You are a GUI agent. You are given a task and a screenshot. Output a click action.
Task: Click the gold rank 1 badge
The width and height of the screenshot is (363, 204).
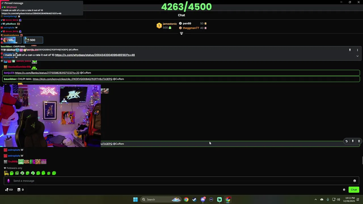[159, 26]
